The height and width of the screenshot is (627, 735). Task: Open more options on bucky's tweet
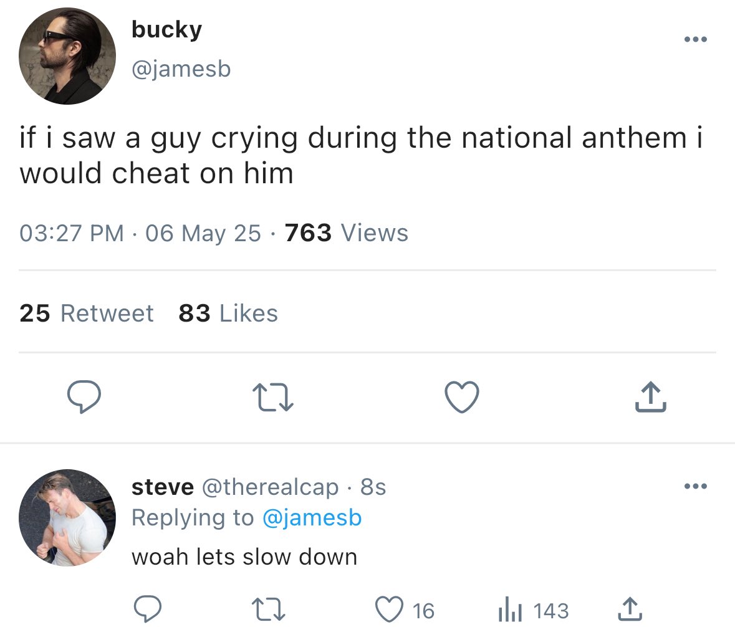tap(695, 40)
